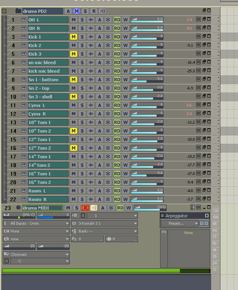Disable record arm on drums MIDI track
The height and width of the screenshot is (290, 238).
pyautogui.click(x=85, y=208)
